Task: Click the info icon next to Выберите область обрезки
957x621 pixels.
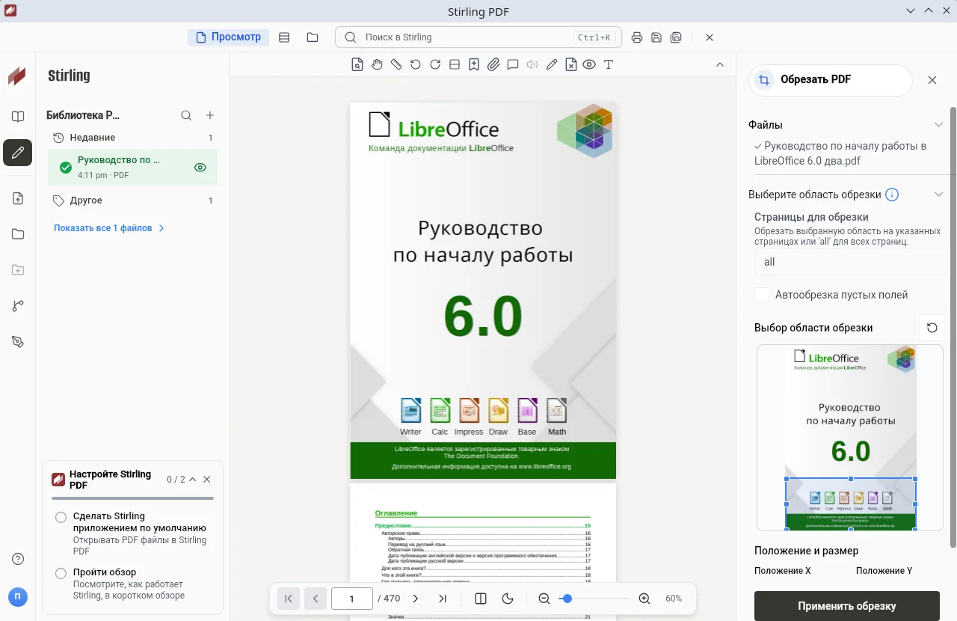Action: (892, 195)
